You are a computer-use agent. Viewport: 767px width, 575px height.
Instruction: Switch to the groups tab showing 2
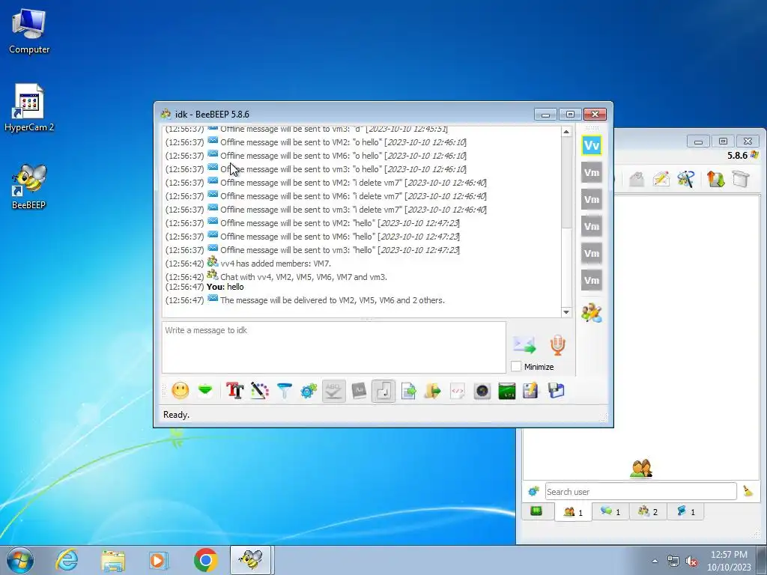pos(648,511)
